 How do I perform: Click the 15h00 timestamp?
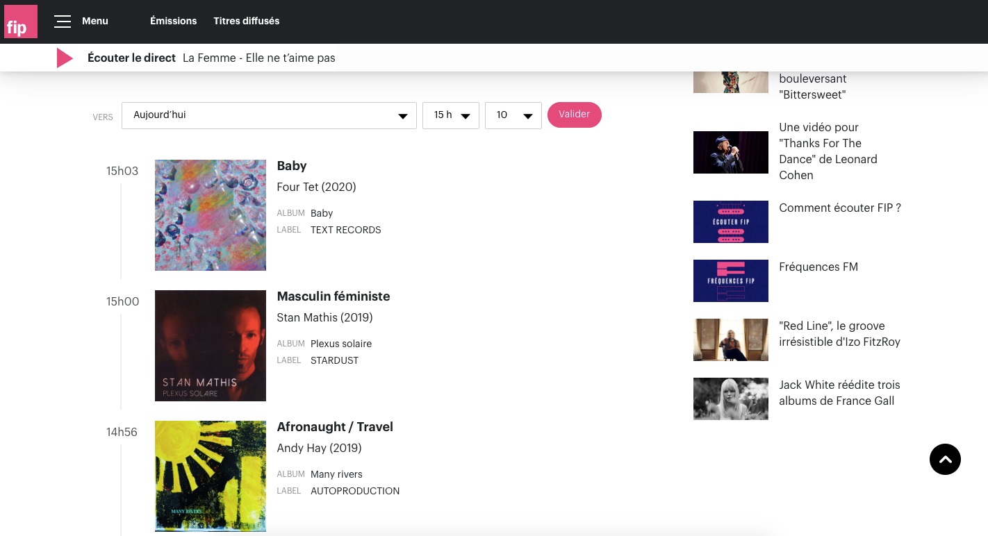(122, 301)
